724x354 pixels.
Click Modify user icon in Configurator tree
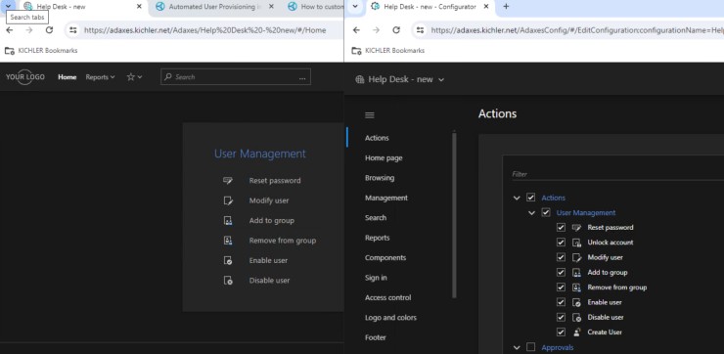576,257
